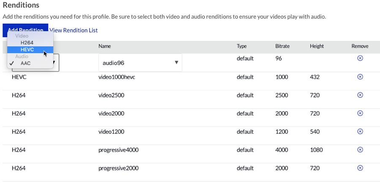Open the View Rendition List link

click(x=73, y=30)
